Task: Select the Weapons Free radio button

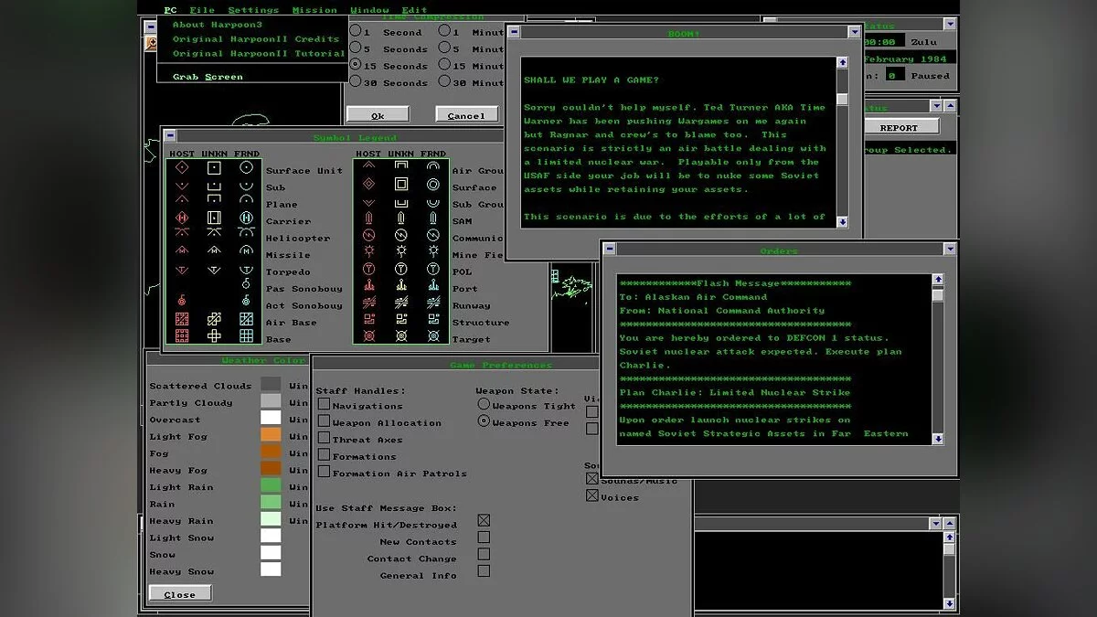Action: [x=484, y=421]
